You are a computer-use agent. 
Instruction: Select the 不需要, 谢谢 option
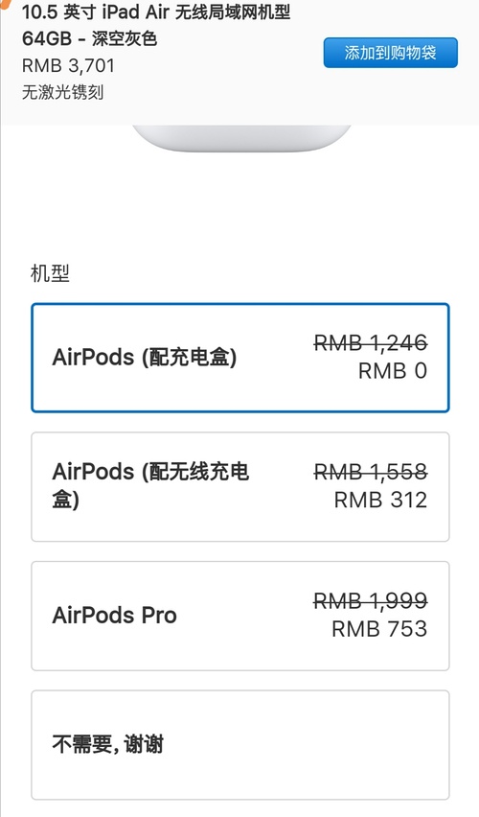[x=240, y=745]
